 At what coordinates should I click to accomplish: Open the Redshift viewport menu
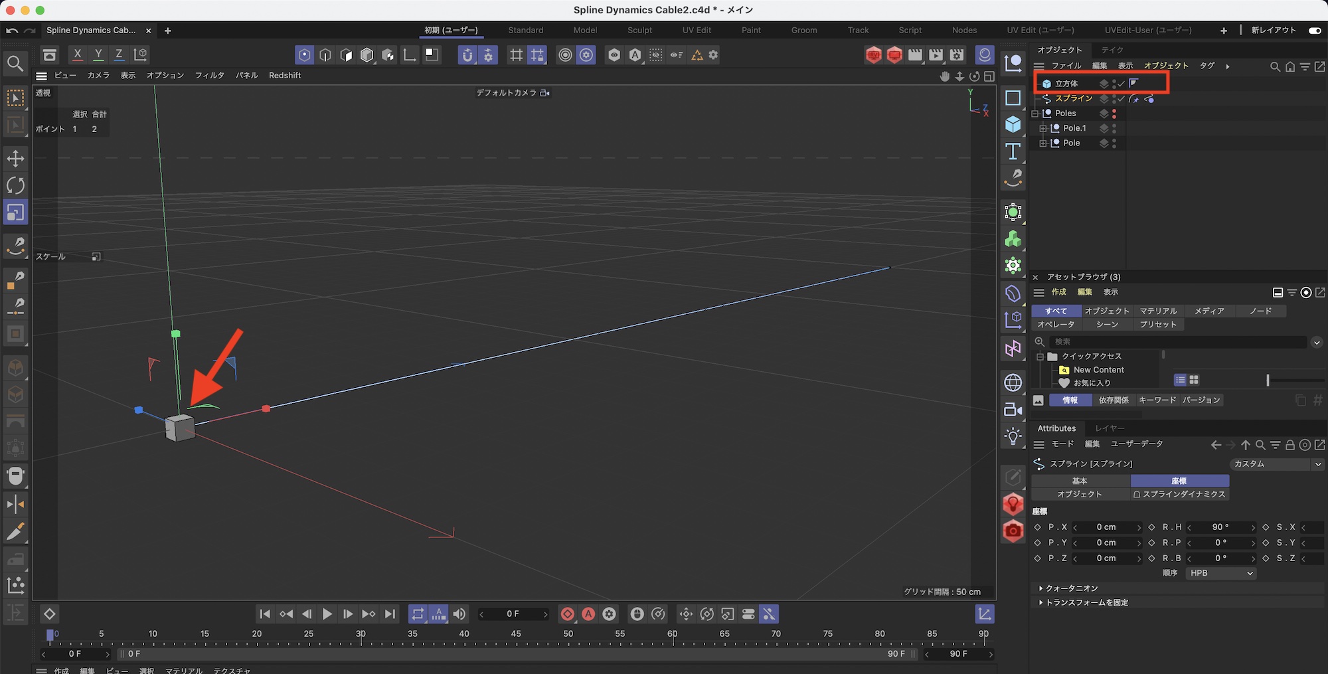coord(285,76)
